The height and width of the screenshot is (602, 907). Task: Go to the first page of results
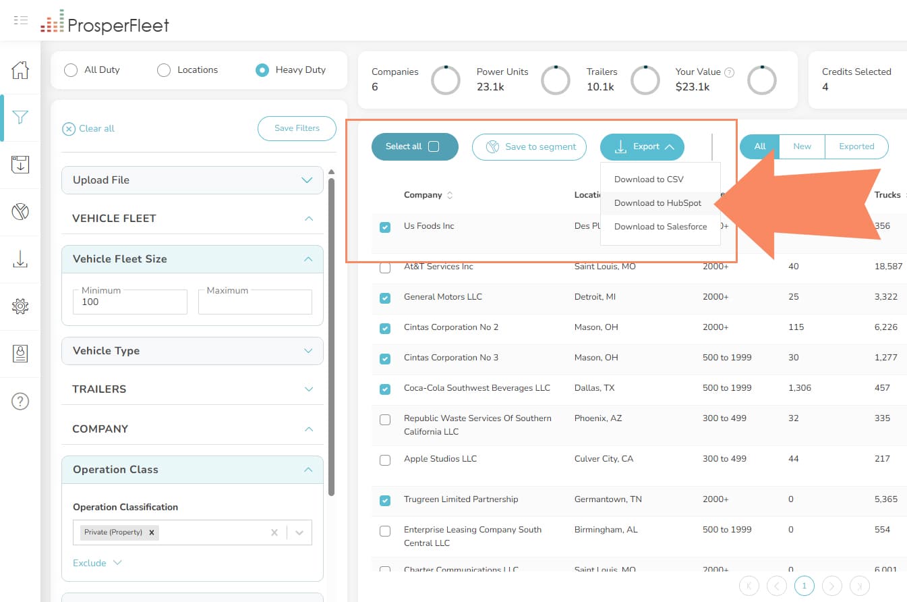click(749, 586)
